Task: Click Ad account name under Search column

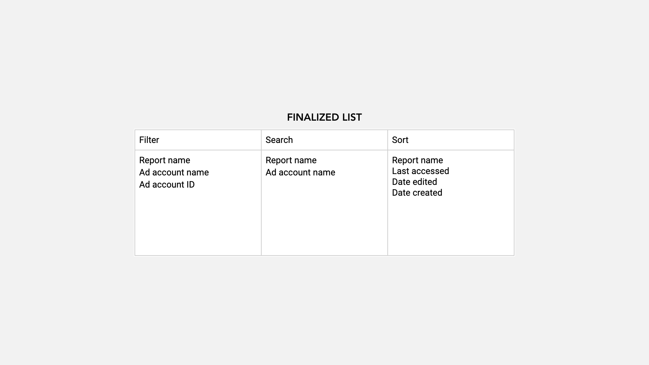Action: pos(300,172)
